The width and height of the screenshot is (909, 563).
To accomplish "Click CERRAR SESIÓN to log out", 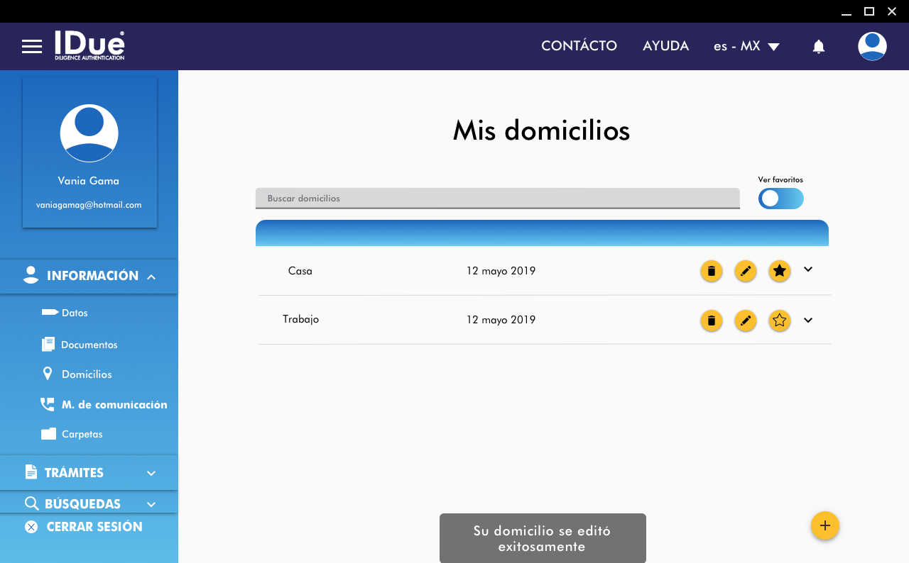I will 94,527.
